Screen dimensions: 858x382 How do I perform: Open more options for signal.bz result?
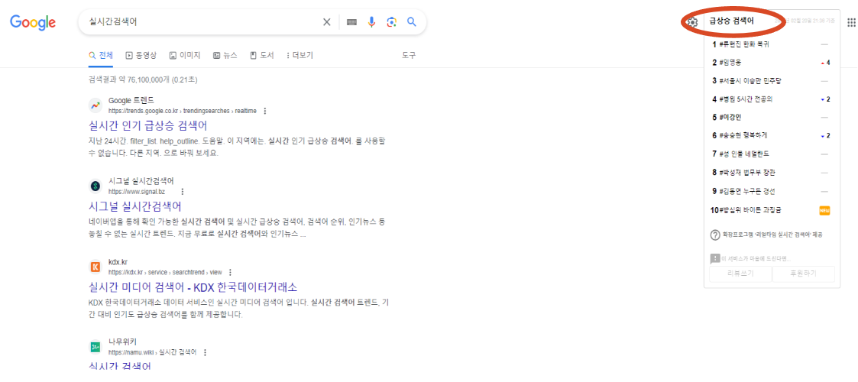182,192
